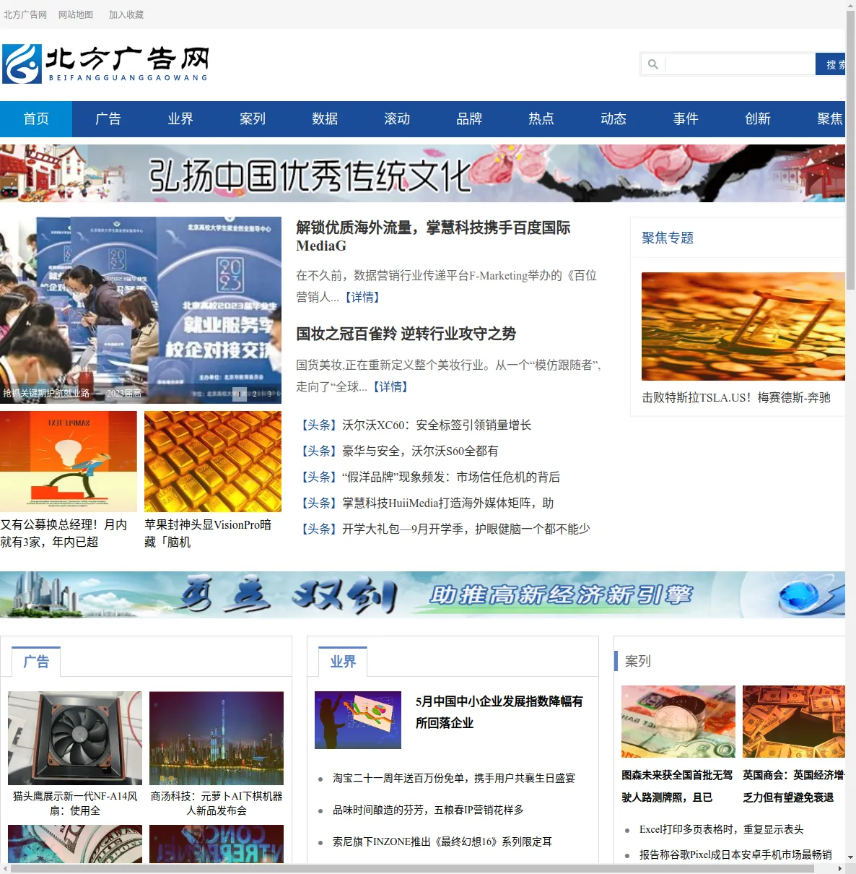
Task: Click the cooling fan product thumbnail
Action: [x=75, y=738]
